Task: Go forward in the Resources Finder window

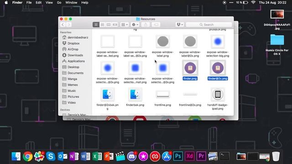Action: 69,25
